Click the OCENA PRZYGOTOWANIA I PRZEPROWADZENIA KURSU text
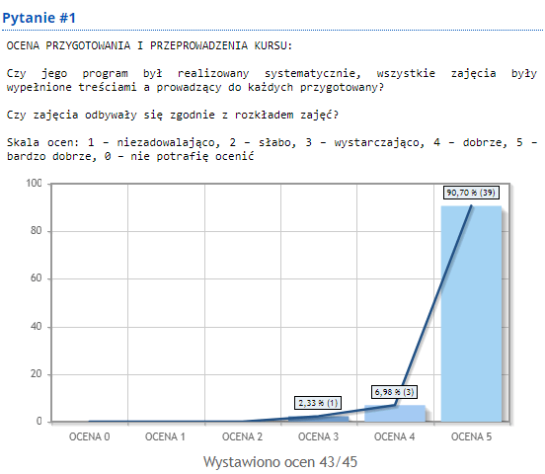Viewport: 545px width, 474px height. [149, 45]
